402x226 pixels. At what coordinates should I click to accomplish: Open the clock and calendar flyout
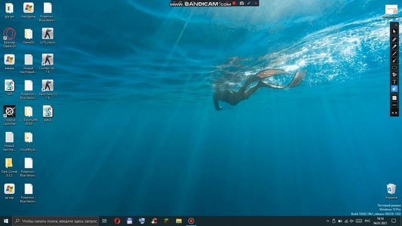click(380, 221)
